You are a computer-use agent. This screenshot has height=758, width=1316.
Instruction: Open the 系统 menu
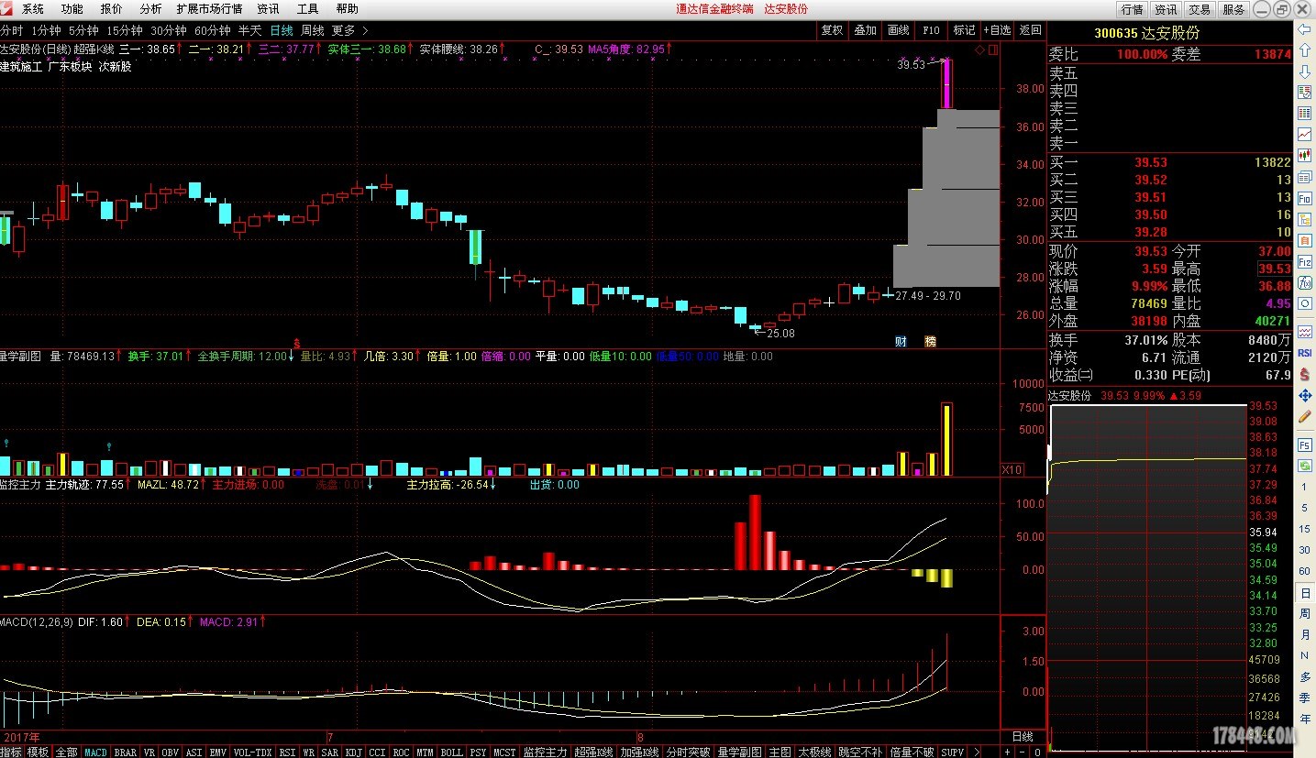[32, 9]
